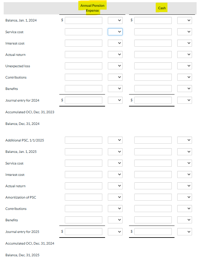Click the 'Accumulated OCI, Dec. 31, 2023' label
200x259 pixels.
30,112
